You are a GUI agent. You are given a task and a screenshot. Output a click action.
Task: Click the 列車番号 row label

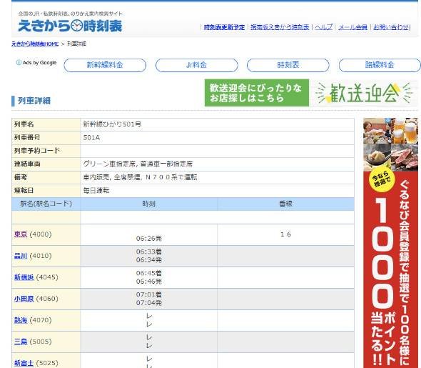27,138
